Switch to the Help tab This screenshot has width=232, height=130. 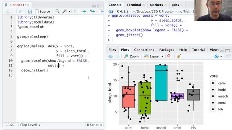[x=183, y=50]
